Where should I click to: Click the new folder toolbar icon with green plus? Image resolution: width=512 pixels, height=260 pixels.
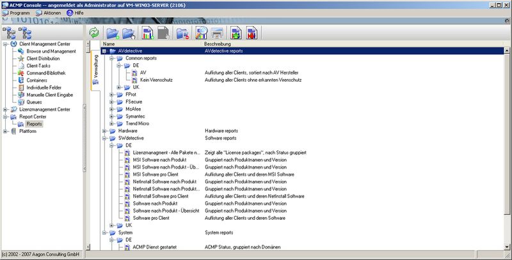(112, 31)
